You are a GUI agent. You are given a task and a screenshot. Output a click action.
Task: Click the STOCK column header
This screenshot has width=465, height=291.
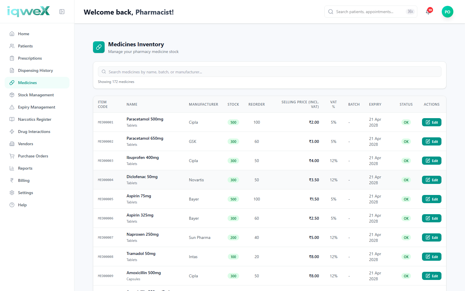pos(233,104)
